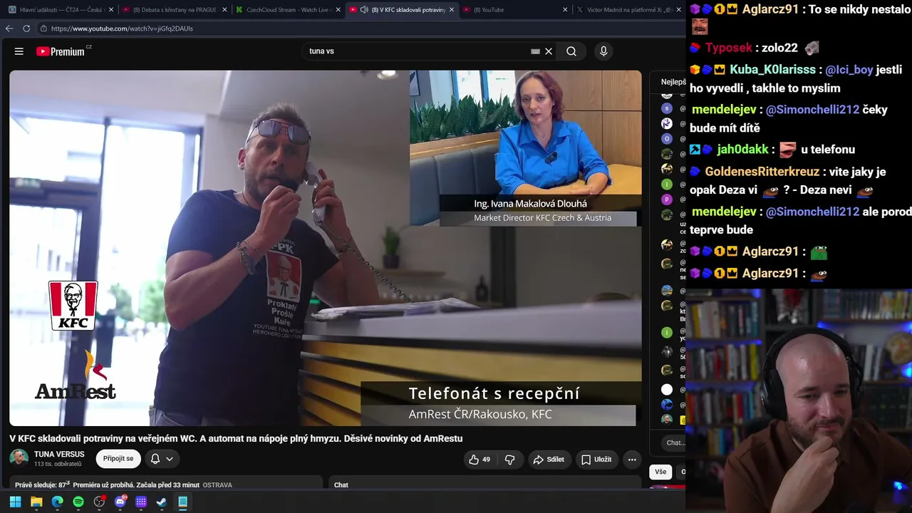
Task: Click the live chat message input 'Chat...'
Action: click(x=674, y=443)
